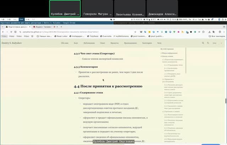Open the site language dropdown
This screenshot has height=145, width=227.
click(x=217, y=43)
